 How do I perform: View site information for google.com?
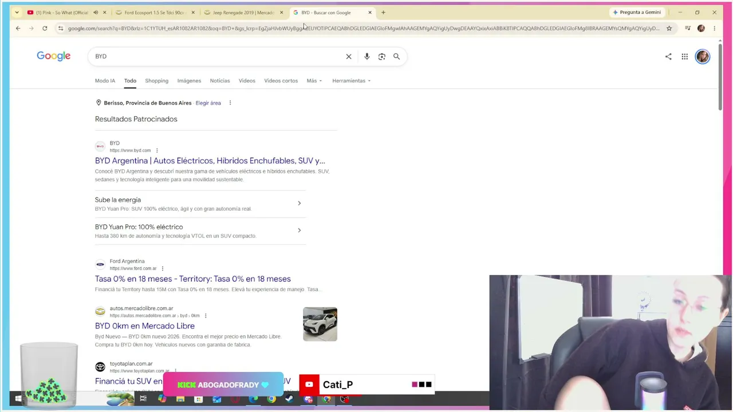tap(61, 28)
